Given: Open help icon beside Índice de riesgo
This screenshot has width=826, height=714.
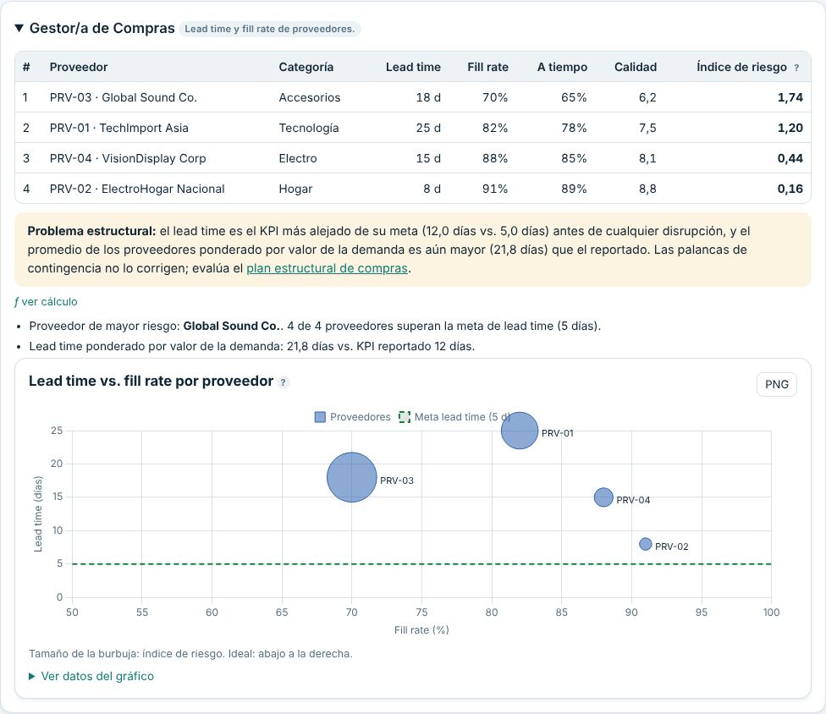Looking at the screenshot, I should point(796,68).
